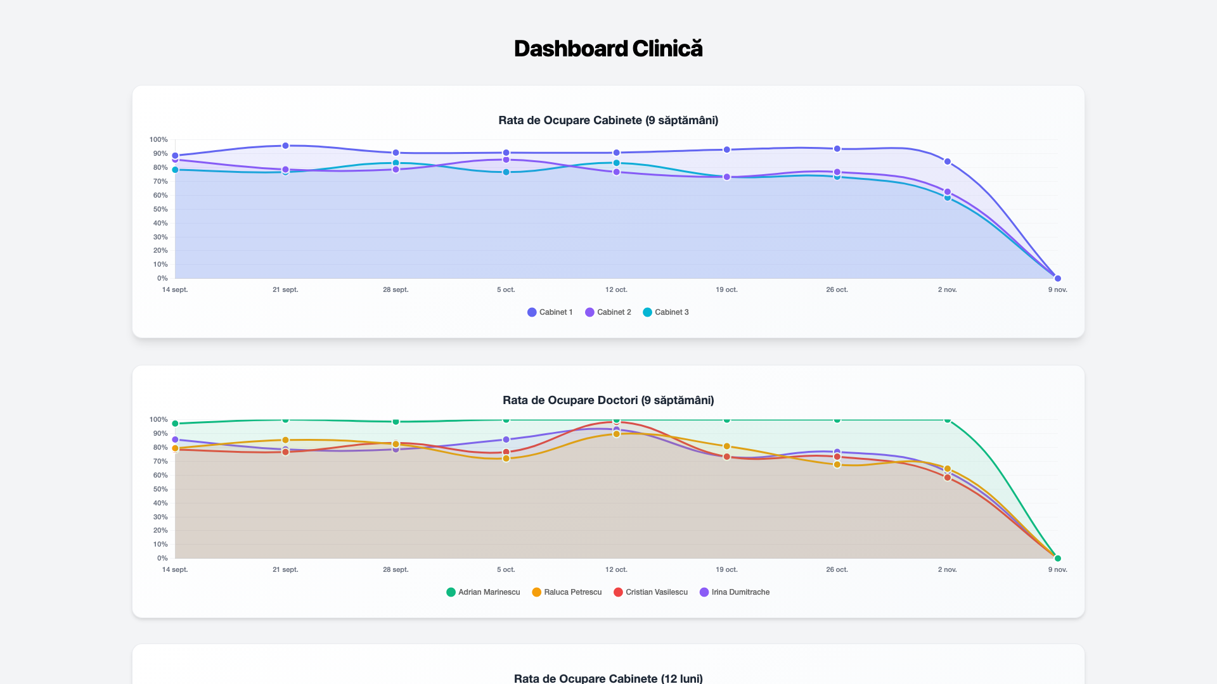Select Cabinet 1 point at 2 nov.
The height and width of the screenshot is (684, 1217).
click(x=948, y=161)
